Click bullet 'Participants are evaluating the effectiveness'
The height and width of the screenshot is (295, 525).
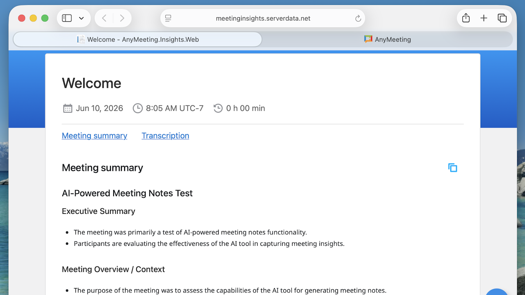click(209, 244)
